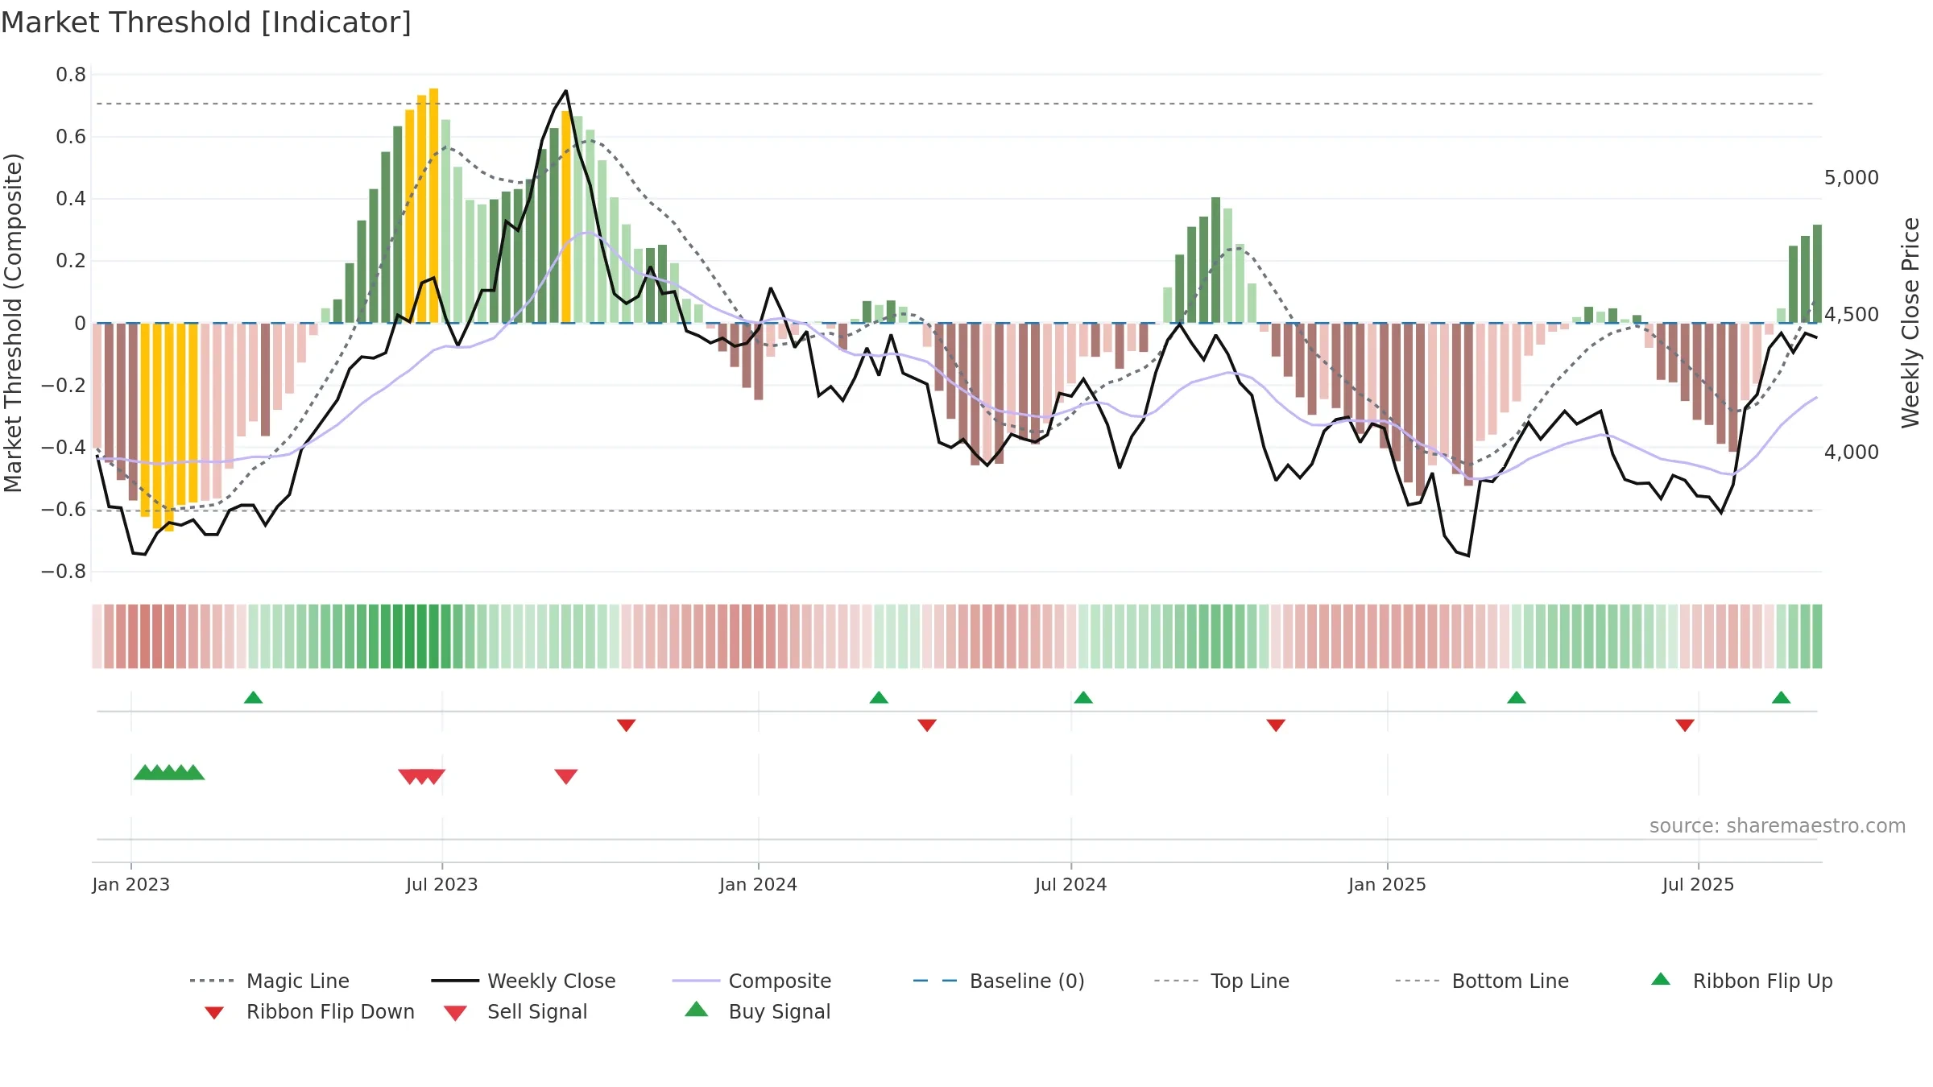Click the Jul 2025 axis label
This screenshot has width=1933, height=1087.
pyautogui.click(x=1699, y=885)
